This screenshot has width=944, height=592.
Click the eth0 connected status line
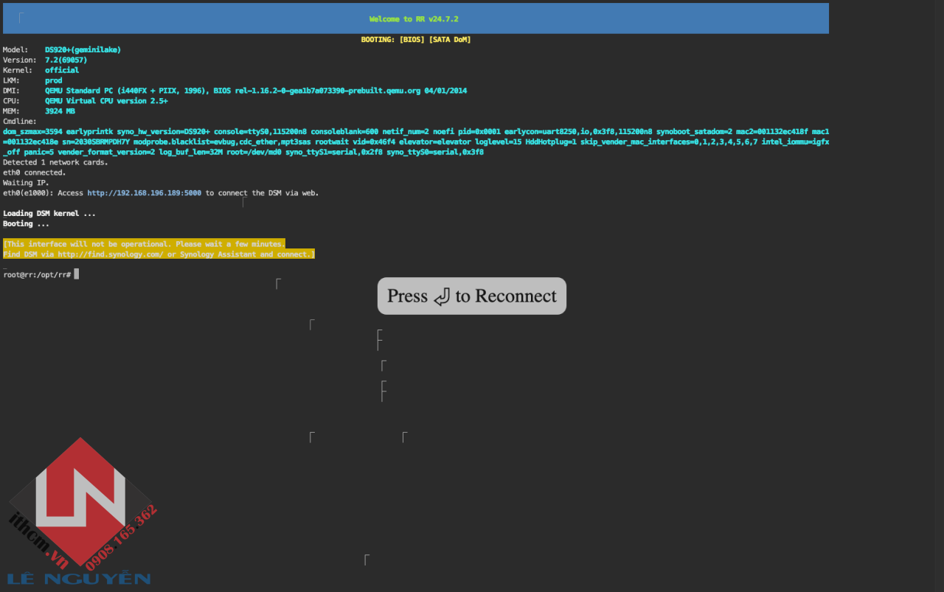pos(34,173)
